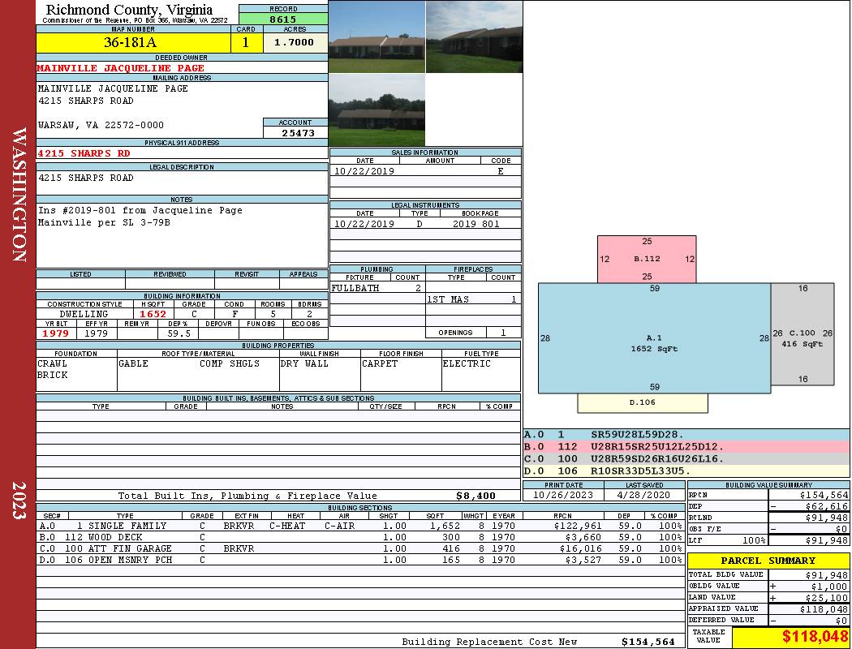Viewport: 852px width, 649px height.
Task: Select depreciation percent 59.5
Action: point(179,333)
